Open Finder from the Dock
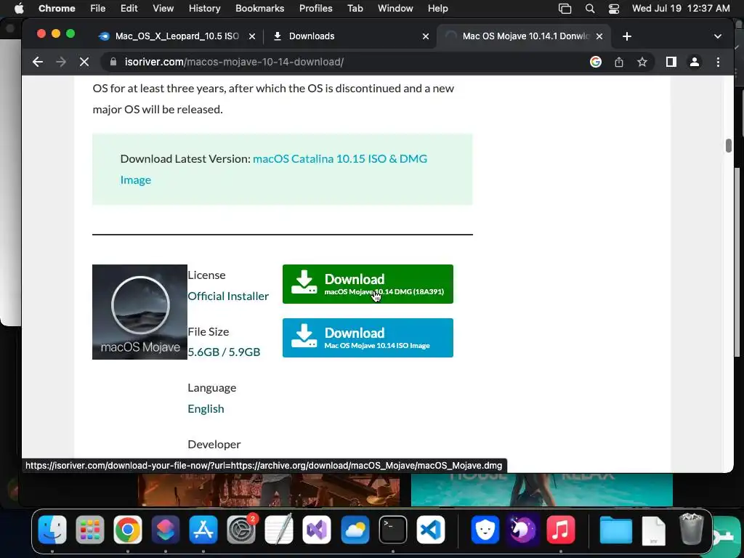This screenshot has width=744, height=558. (x=52, y=530)
